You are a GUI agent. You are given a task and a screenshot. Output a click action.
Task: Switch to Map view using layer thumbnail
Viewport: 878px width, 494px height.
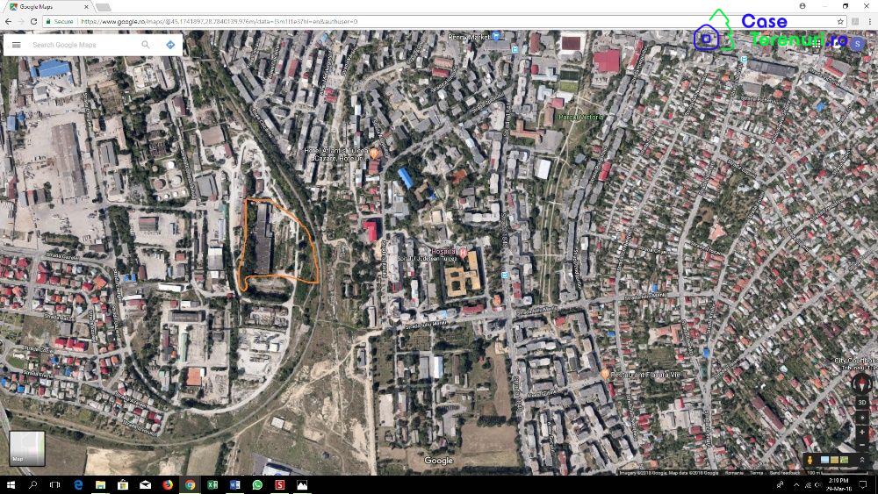[x=26, y=447]
